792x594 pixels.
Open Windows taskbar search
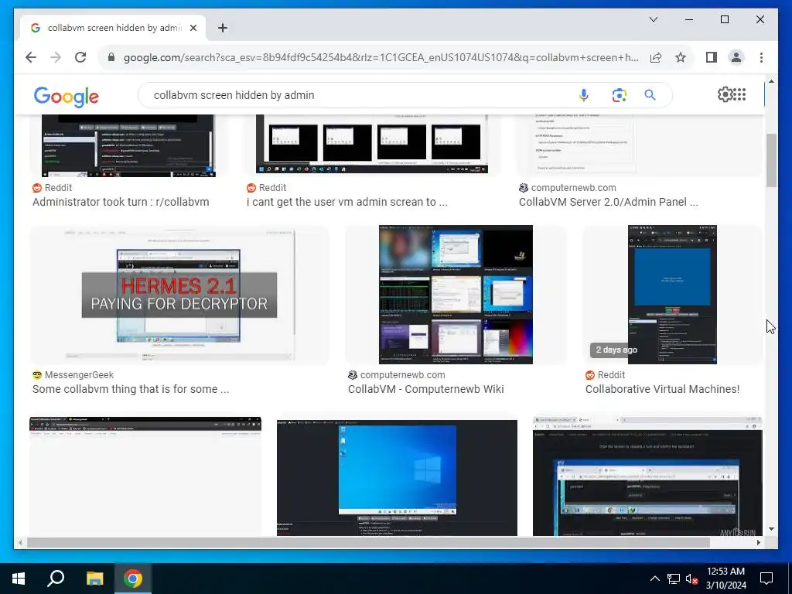56,579
